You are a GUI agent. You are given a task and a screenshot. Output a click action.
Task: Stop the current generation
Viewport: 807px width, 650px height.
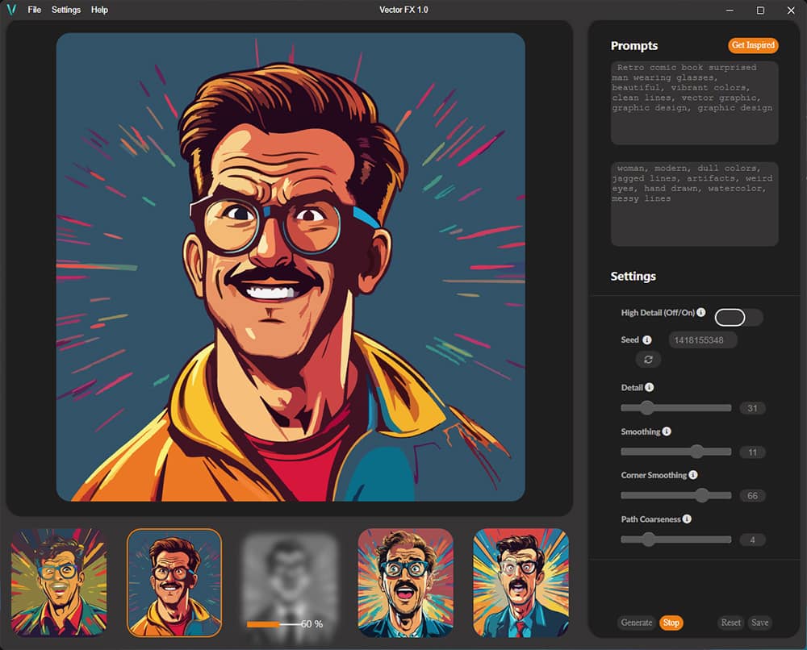click(671, 623)
